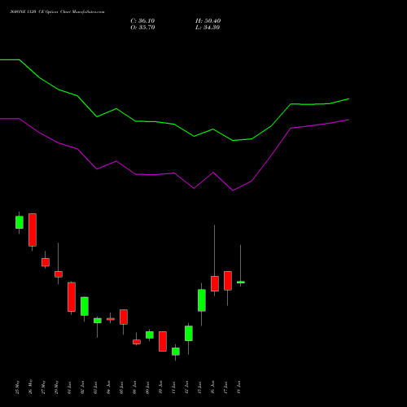This screenshot has height=407, width=407.
Task: Click the chart title text at top left
Action: click(x=57, y=12)
